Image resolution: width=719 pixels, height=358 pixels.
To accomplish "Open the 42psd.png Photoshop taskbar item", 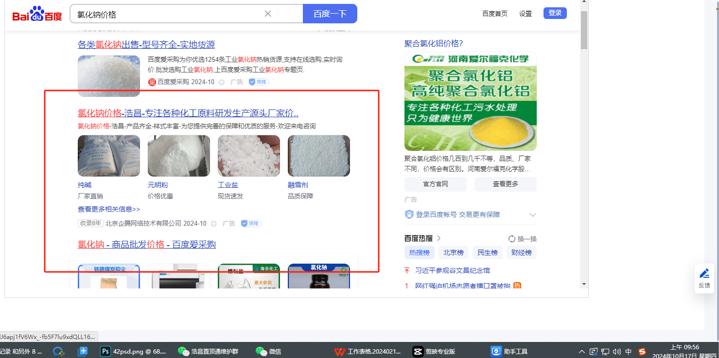I will click(134, 351).
